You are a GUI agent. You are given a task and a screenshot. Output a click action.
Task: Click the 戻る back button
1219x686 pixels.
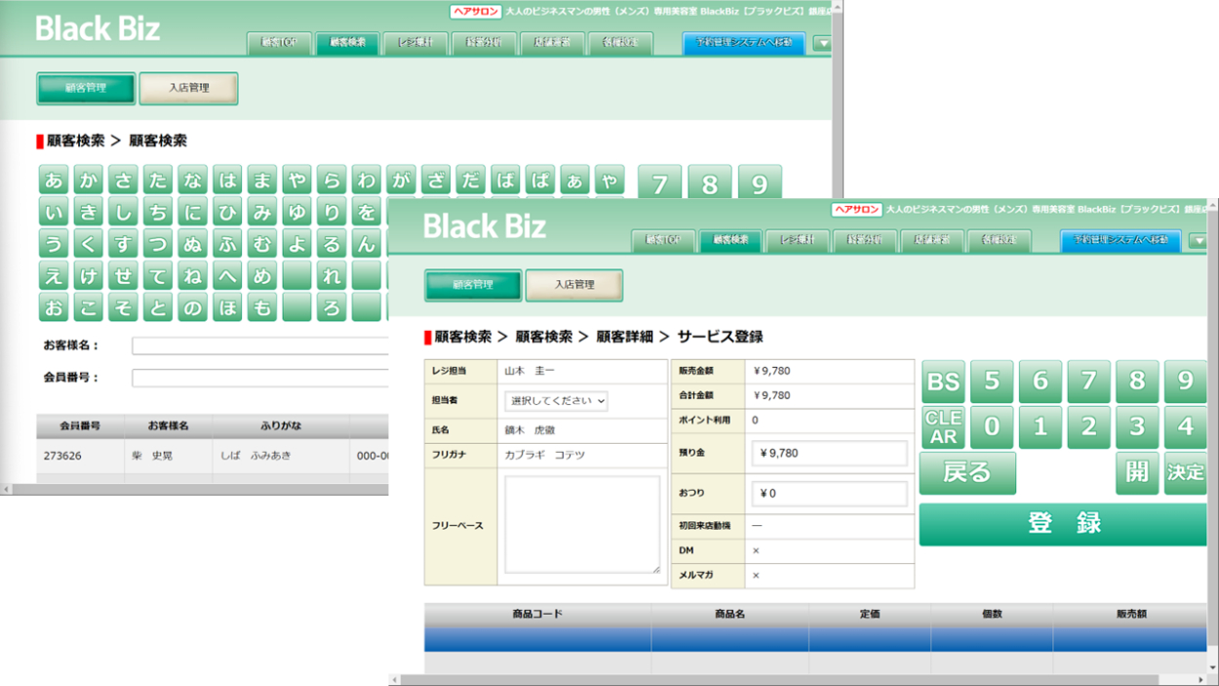click(967, 473)
